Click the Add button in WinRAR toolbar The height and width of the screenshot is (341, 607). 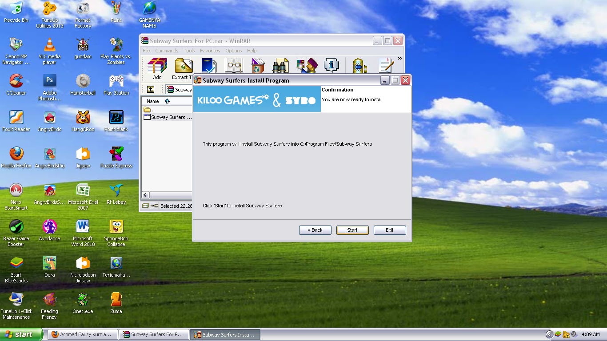tap(157, 68)
